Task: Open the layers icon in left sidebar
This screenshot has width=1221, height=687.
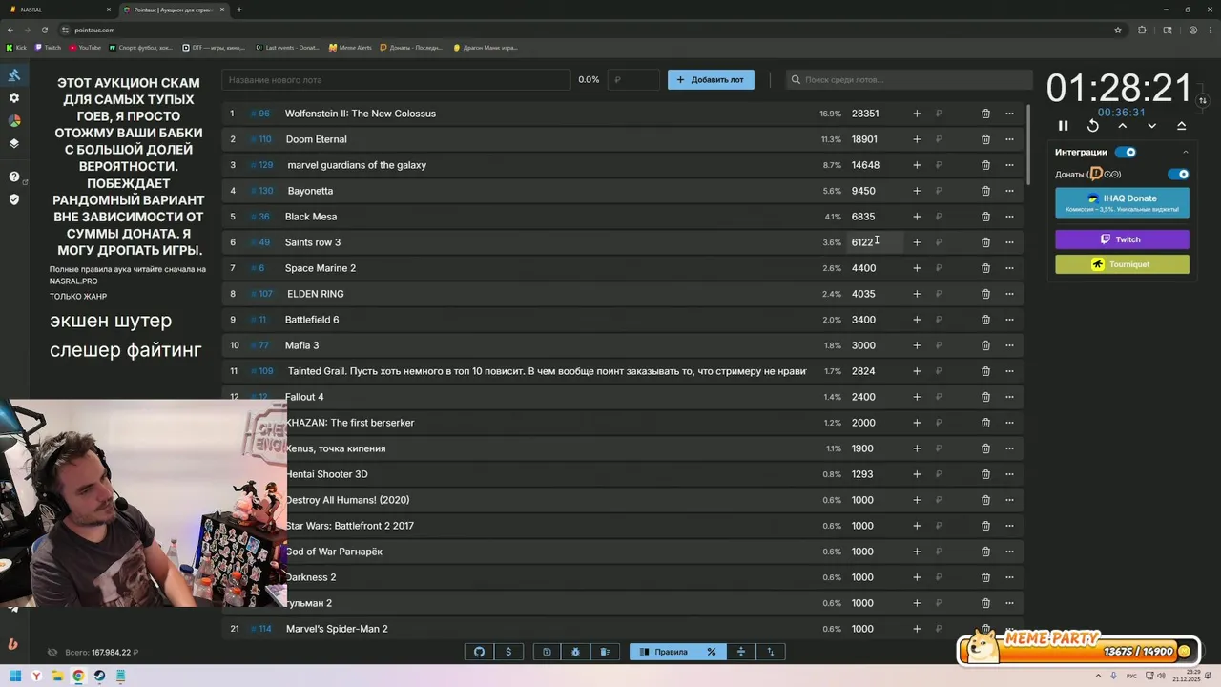Action: pos(14,144)
